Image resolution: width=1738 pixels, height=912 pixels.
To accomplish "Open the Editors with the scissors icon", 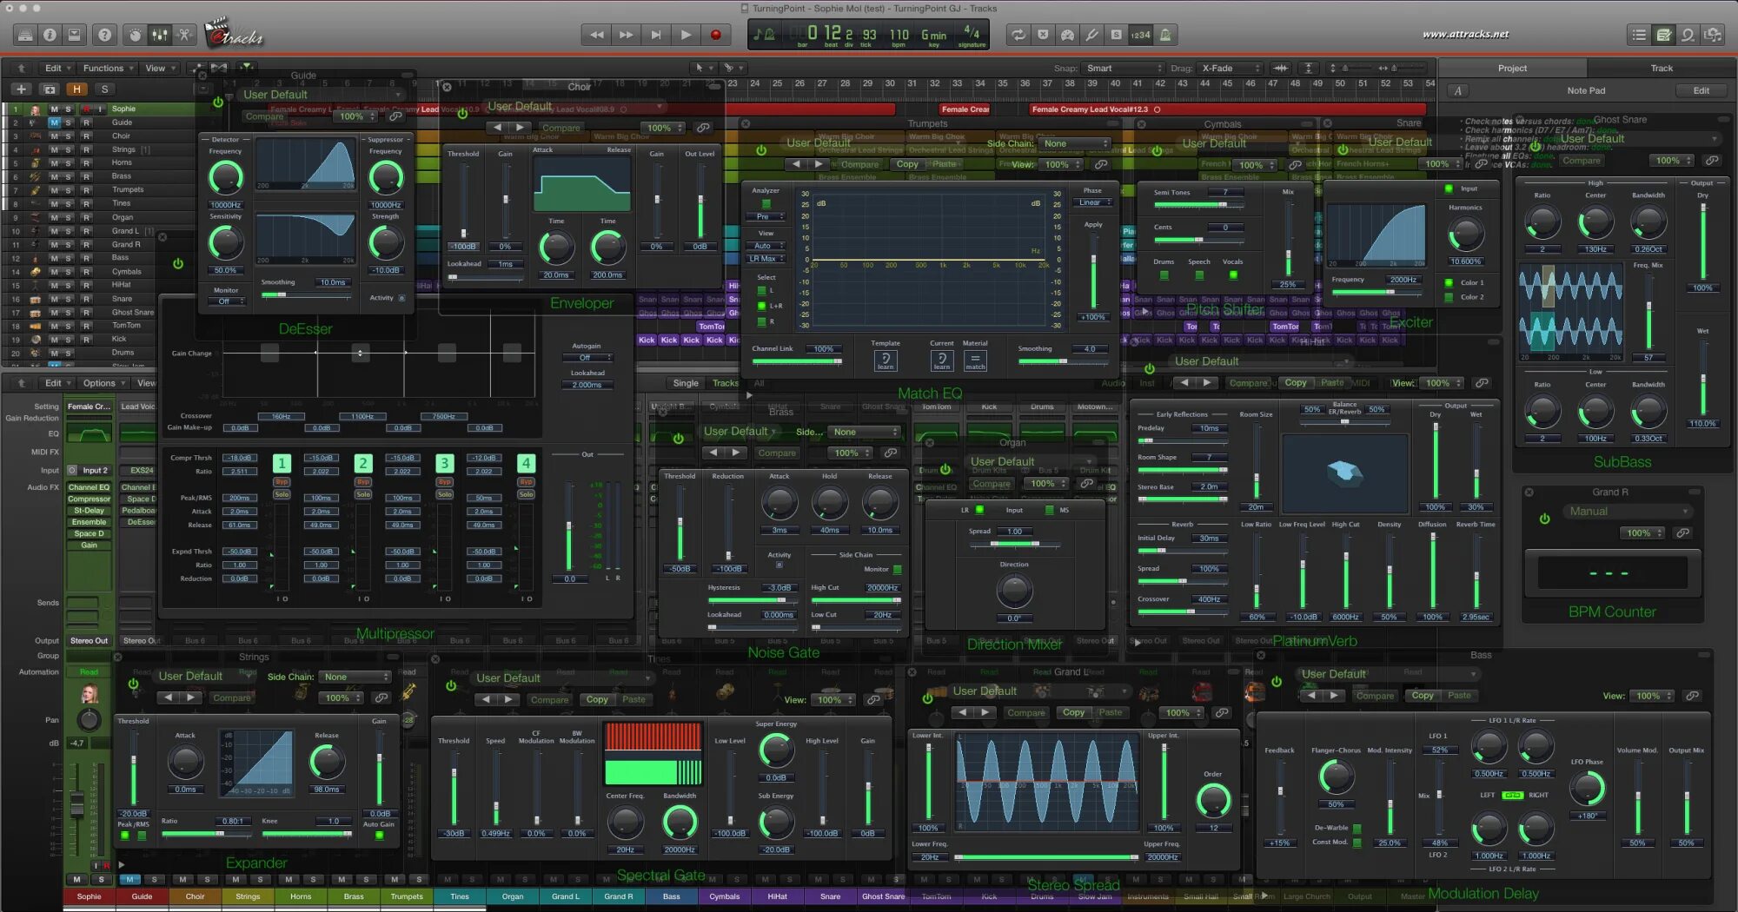I will point(184,35).
